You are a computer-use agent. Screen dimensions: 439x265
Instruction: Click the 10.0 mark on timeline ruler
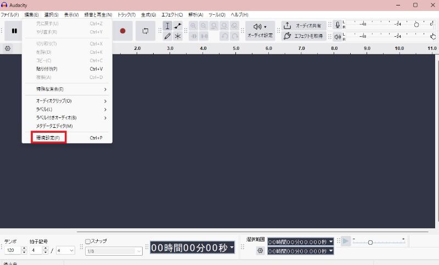tap(399, 48)
